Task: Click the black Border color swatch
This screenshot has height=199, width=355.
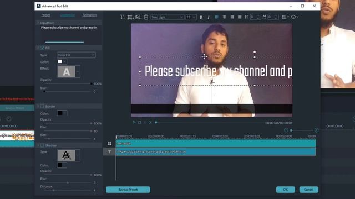Action: (x=60, y=113)
